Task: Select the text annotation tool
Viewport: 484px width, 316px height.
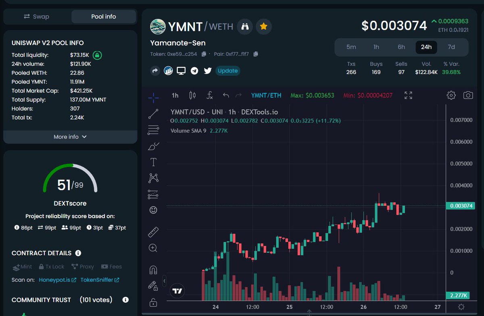Action: tap(153, 162)
